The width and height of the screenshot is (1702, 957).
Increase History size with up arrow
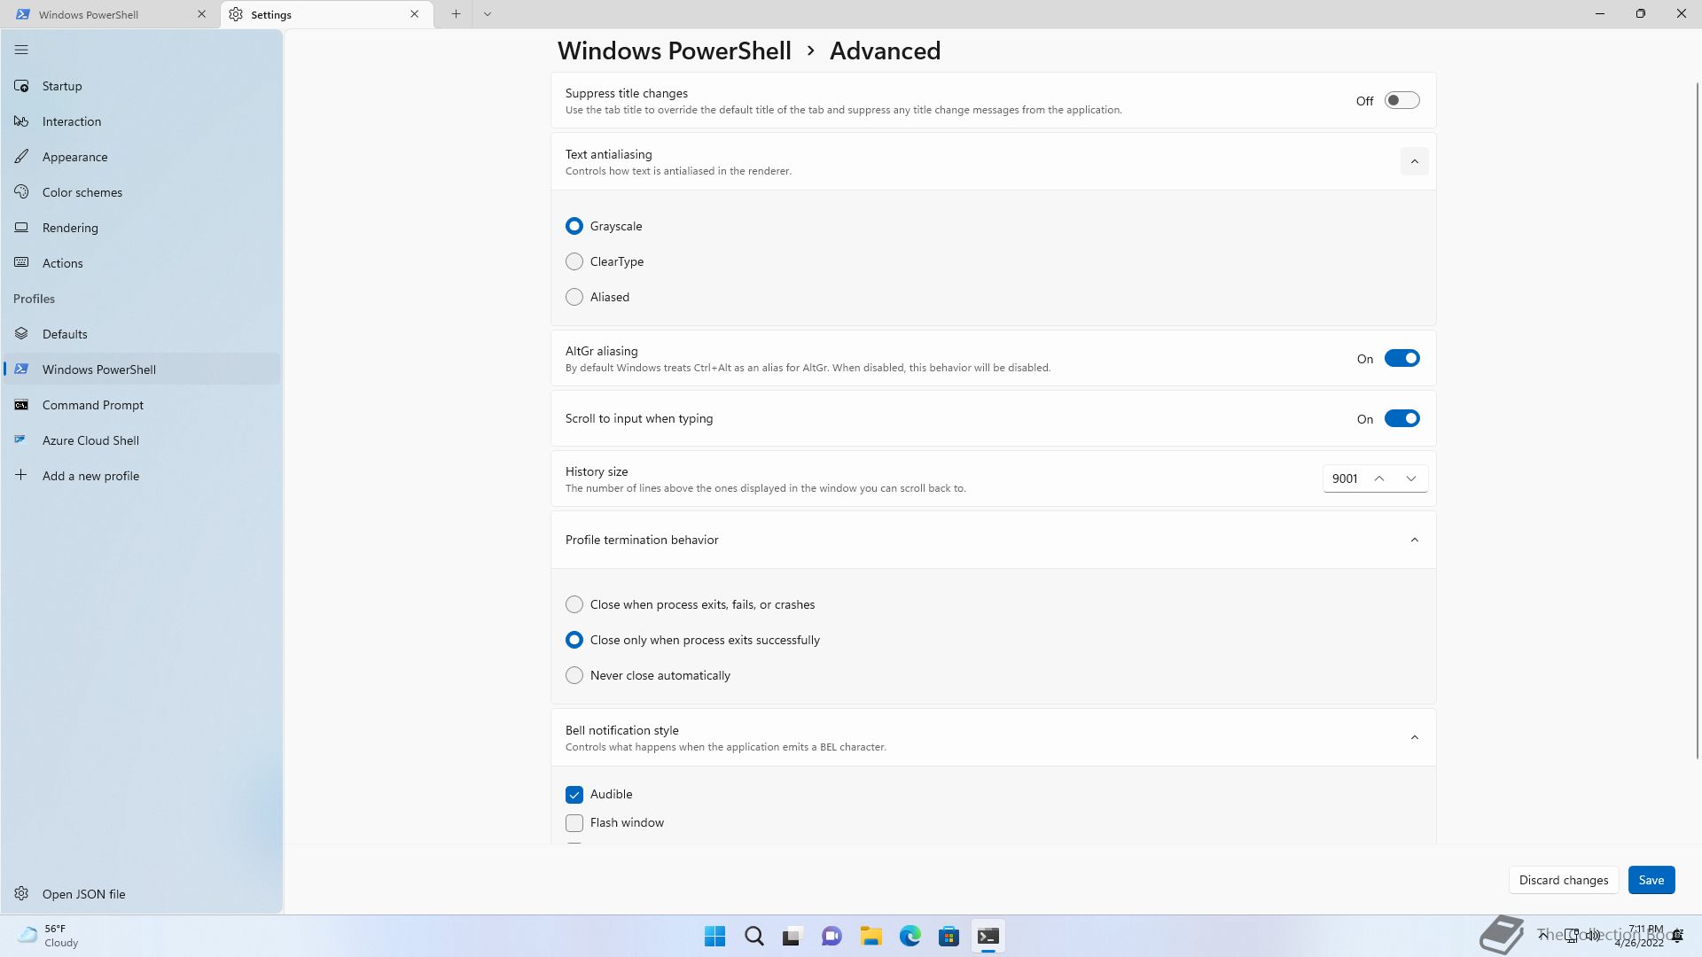1379,478
